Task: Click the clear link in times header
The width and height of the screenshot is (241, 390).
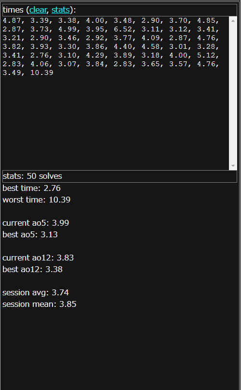Action: [38, 10]
